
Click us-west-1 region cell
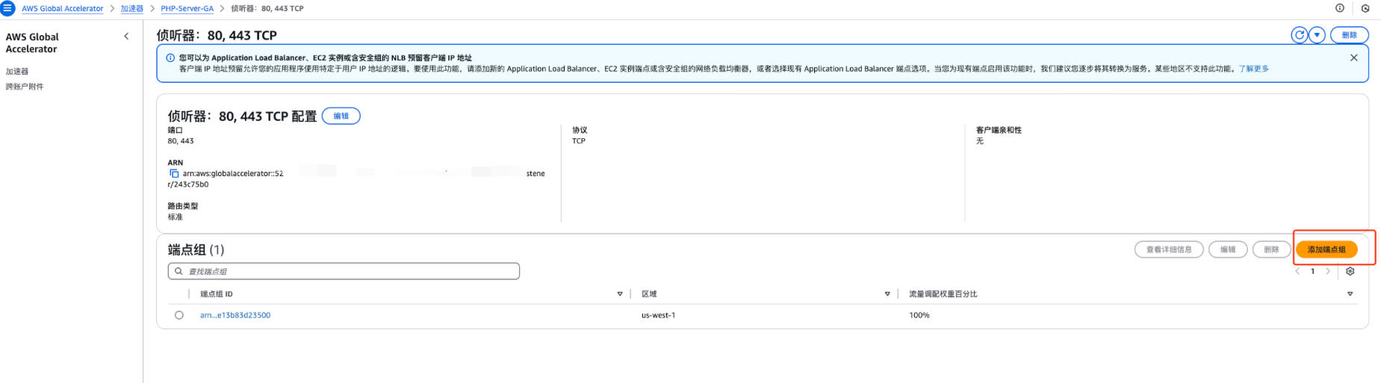tap(658, 315)
